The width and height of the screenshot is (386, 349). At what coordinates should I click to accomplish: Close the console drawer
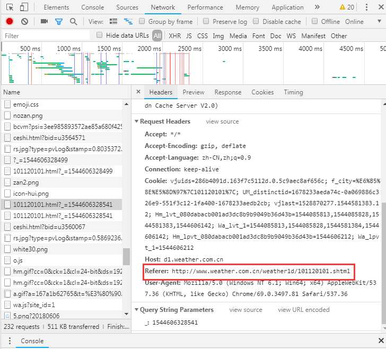tap(381, 341)
